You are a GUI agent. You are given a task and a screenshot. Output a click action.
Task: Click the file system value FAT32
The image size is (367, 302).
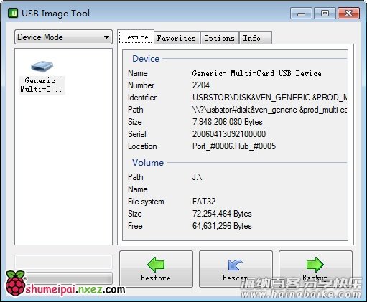(x=204, y=202)
